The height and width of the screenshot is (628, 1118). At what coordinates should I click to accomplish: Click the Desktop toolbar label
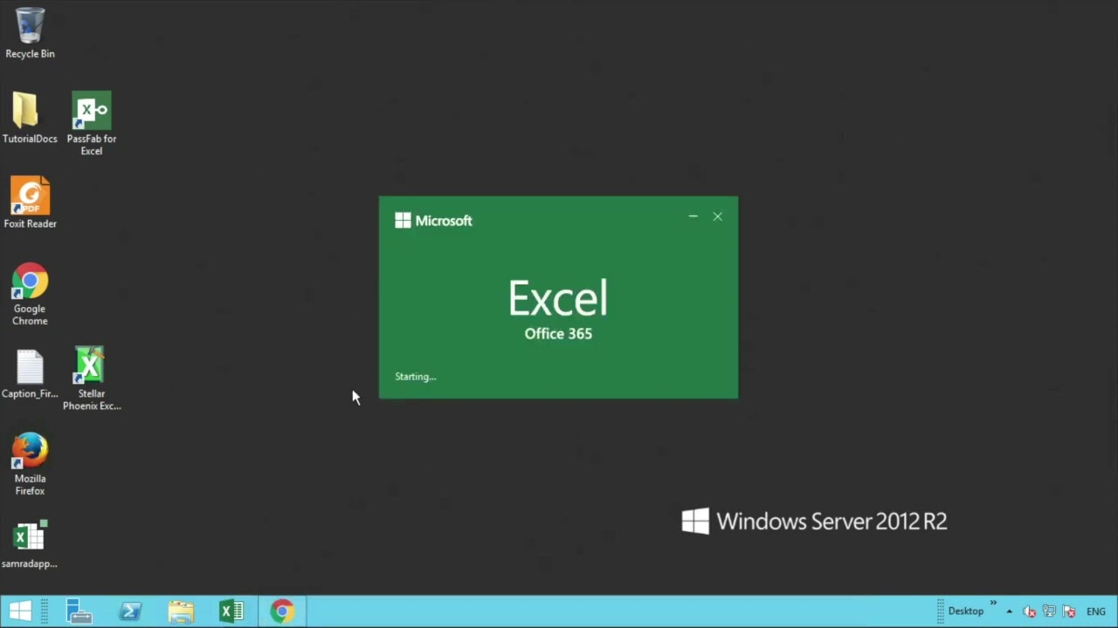pos(966,611)
